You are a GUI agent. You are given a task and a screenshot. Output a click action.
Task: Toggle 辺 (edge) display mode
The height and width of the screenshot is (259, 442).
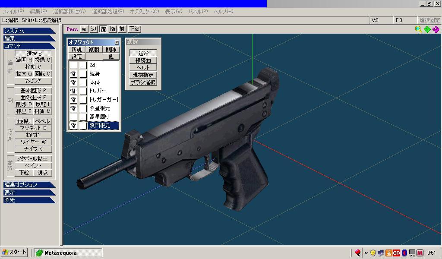click(94, 29)
